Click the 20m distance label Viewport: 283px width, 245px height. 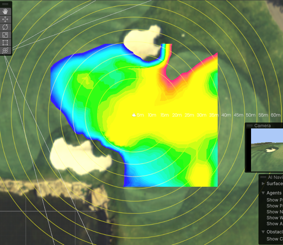point(177,115)
